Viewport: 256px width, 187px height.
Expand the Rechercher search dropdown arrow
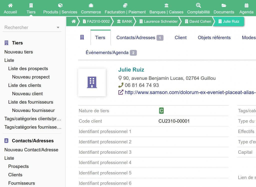[58, 27]
